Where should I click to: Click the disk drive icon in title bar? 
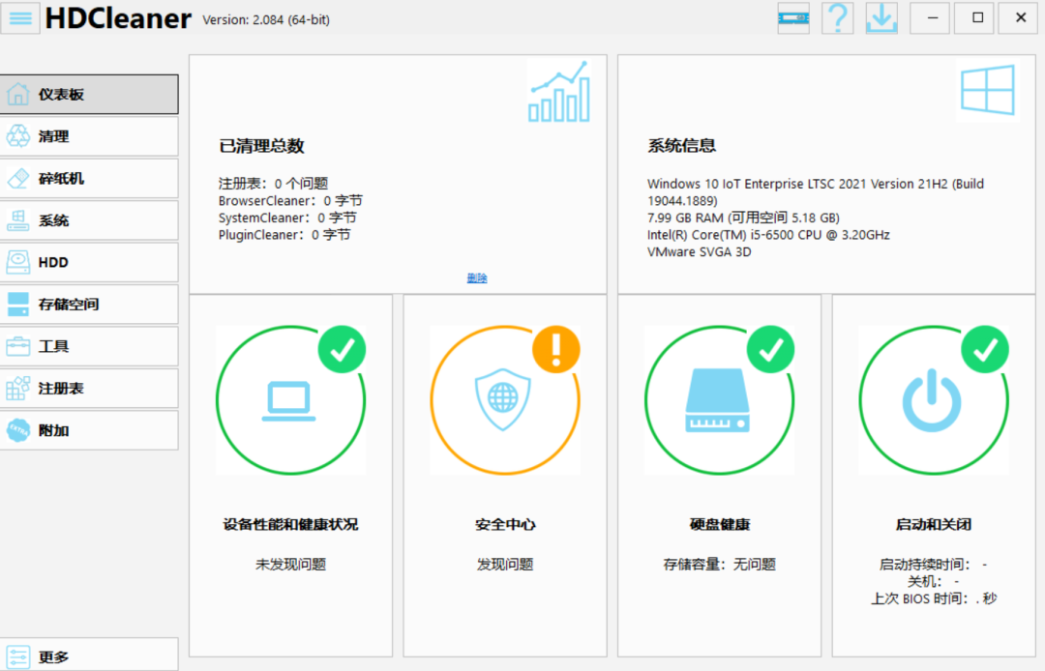pyautogui.click(x=793, y=18)
